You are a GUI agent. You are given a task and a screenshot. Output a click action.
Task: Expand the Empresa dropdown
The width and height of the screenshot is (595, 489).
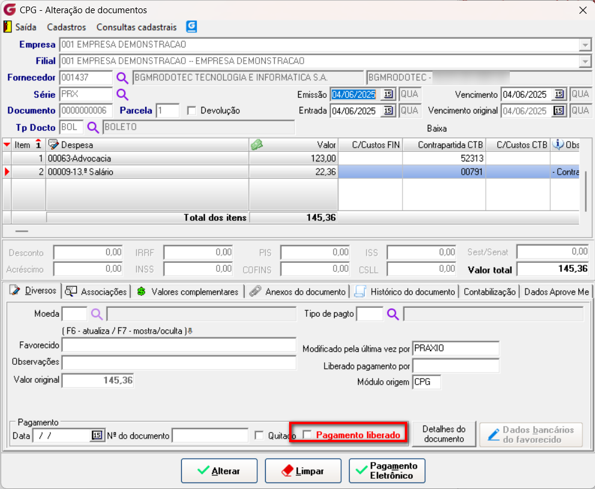[585, 45]
